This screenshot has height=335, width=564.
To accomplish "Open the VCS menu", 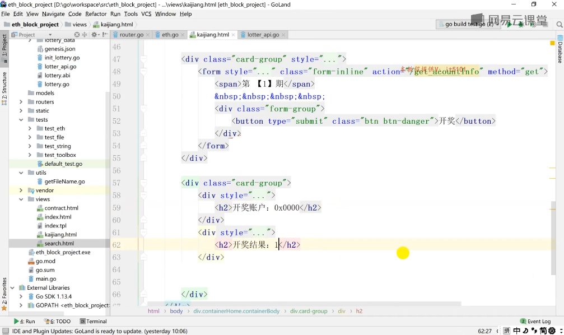I will click(146, 13).
